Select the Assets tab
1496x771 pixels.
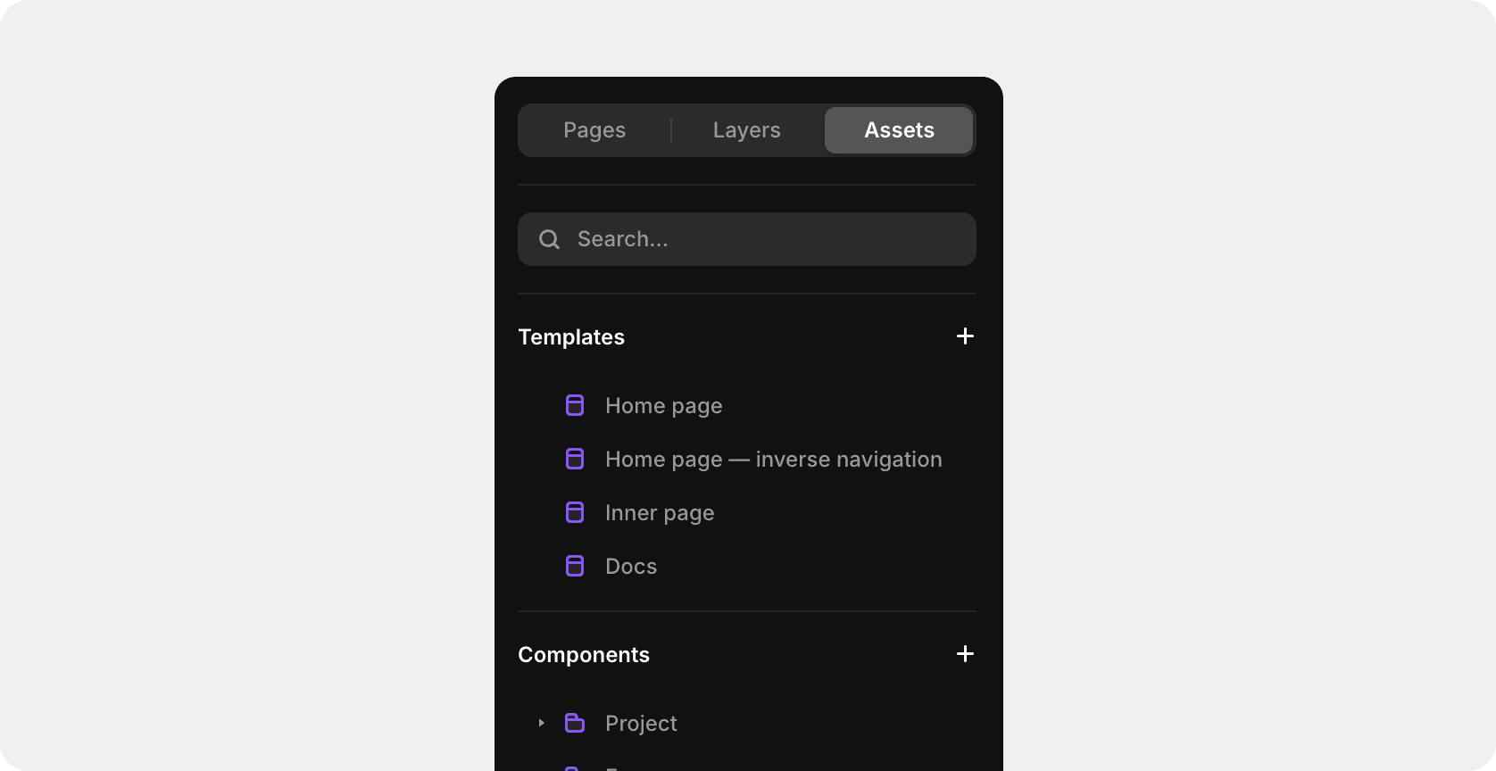pyautogui.click(x=899, y=130)
